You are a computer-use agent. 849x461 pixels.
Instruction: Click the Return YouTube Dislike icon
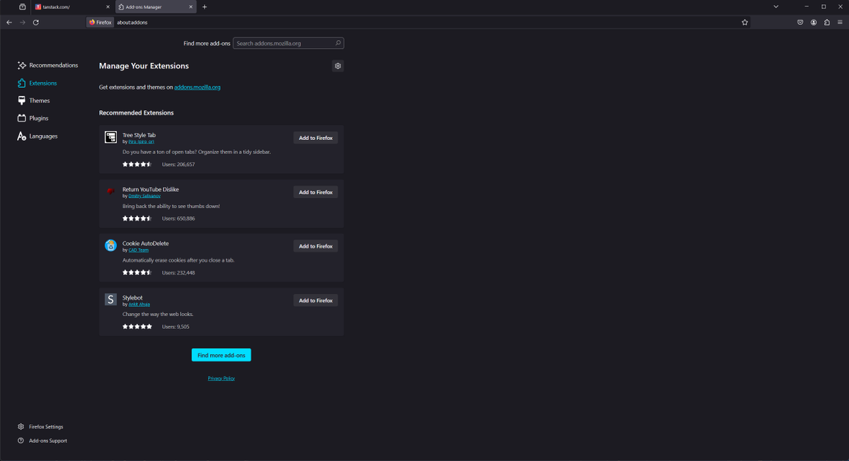[x=110, y=191]
